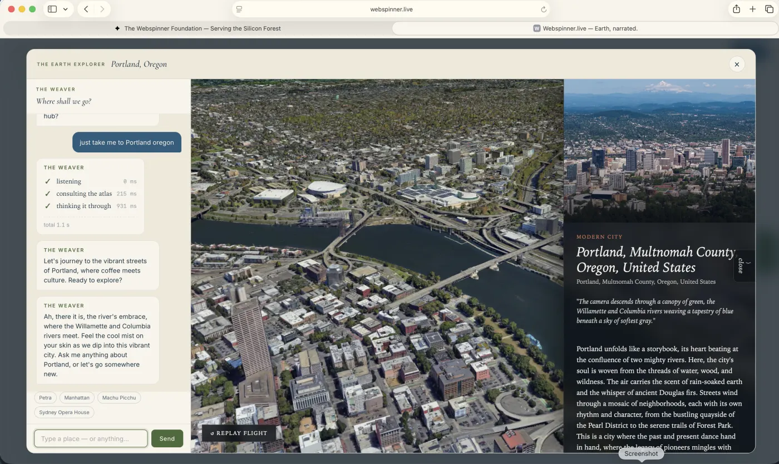Click the 'listening' step row
Image resolution: width=779 pixels, height=464 pixels.
(x=90, y=181)
